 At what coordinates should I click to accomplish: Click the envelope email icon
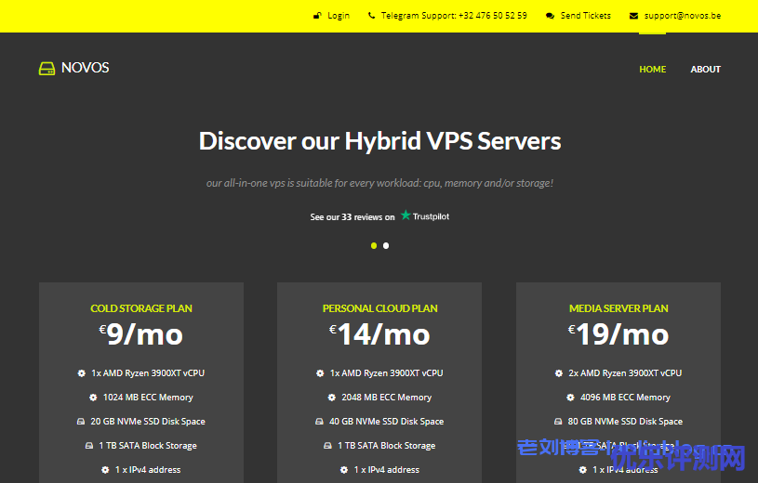[x=633, y=16]
